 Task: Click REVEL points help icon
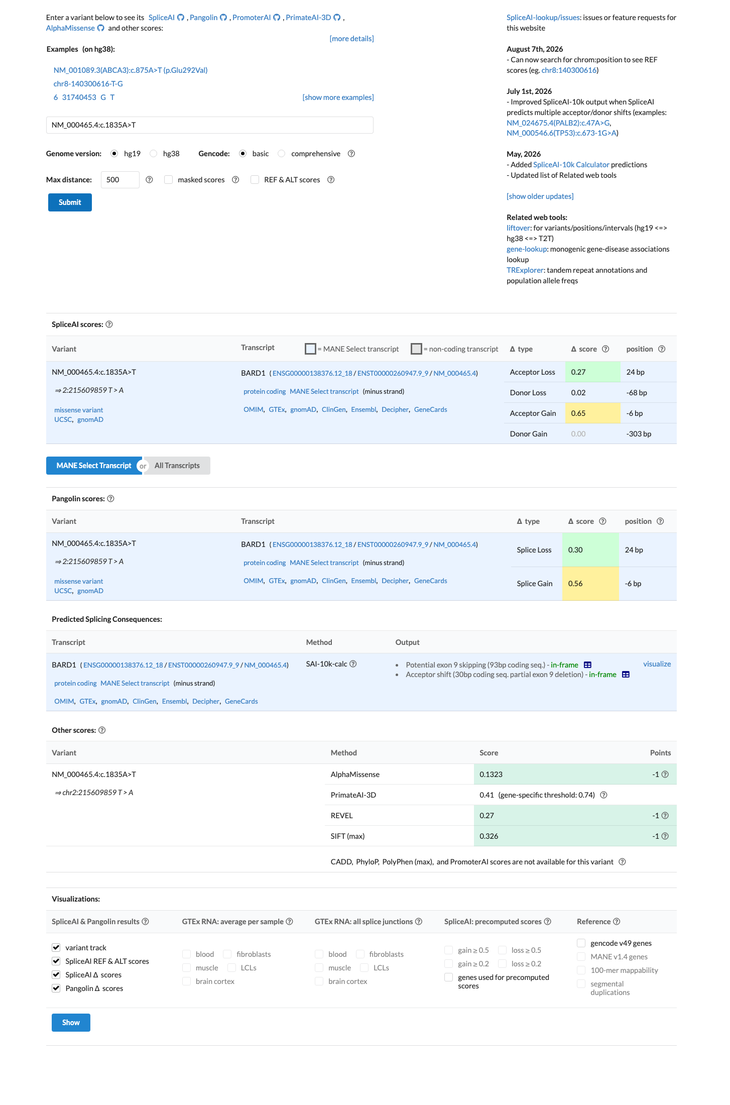point(665,816)
